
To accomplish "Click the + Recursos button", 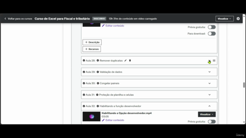I will coord(92,49).
